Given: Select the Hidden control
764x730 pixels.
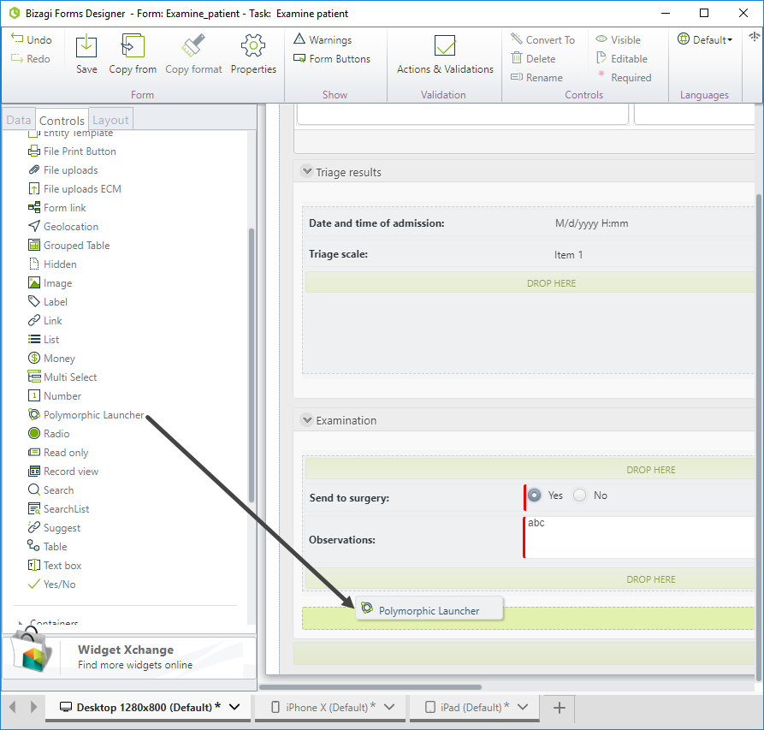Looking at the screenshot, I should pyautogui.click(x=52, y=264).
